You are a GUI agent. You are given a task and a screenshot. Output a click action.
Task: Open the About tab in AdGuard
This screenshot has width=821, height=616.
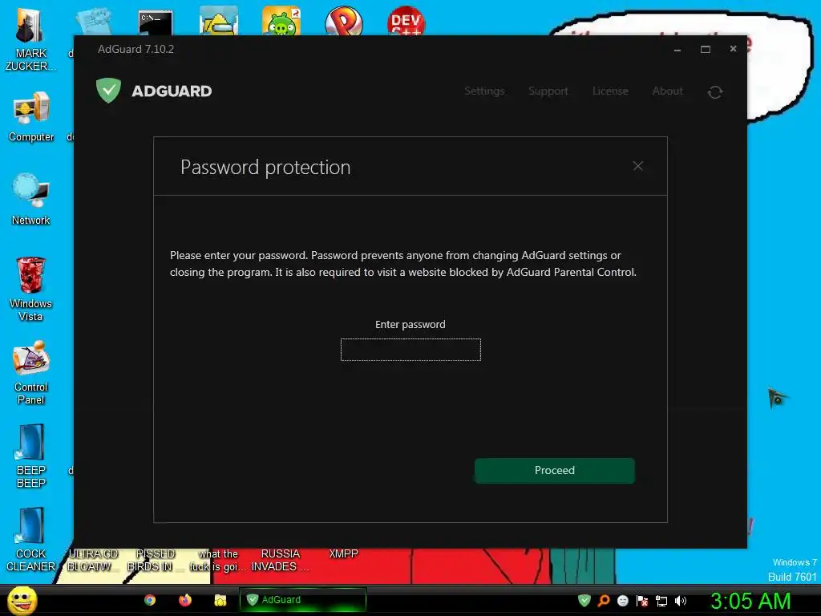point(667,91)
